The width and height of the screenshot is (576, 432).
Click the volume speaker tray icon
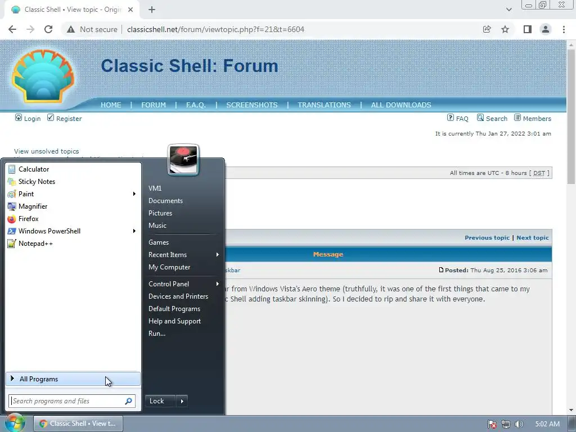click(519, 424)
